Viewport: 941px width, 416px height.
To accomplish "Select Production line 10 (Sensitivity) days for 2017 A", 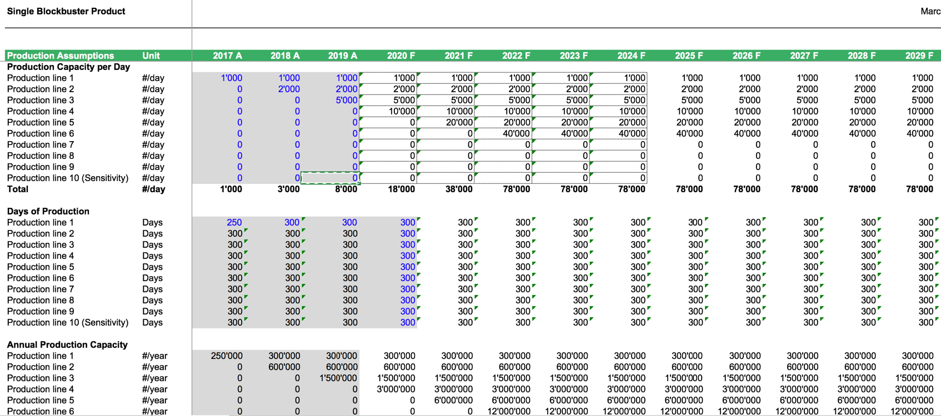I will pyautogui.click(x=235, y=322).
